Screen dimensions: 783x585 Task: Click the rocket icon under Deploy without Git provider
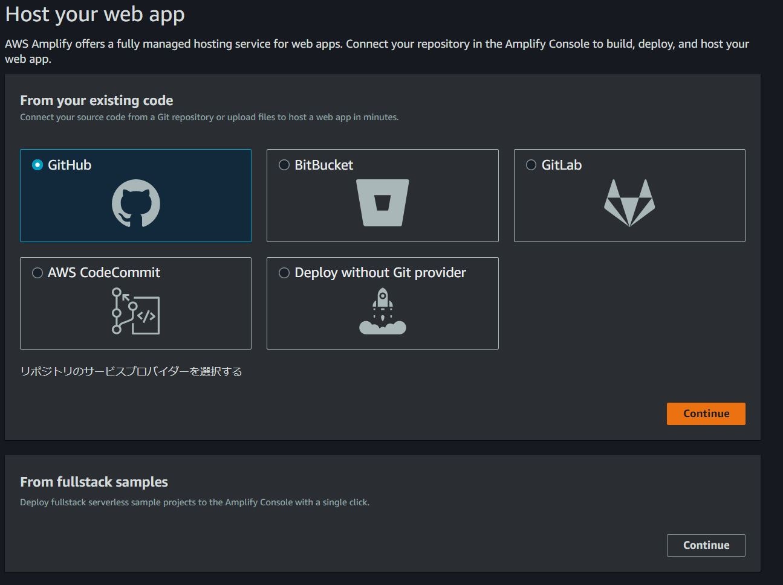click(382, 310)
